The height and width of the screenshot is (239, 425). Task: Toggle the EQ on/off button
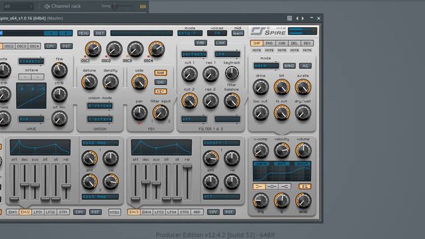305,187
